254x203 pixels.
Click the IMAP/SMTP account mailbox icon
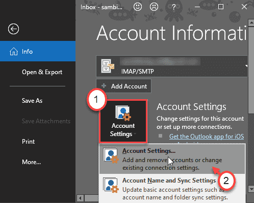coord(108,66)
